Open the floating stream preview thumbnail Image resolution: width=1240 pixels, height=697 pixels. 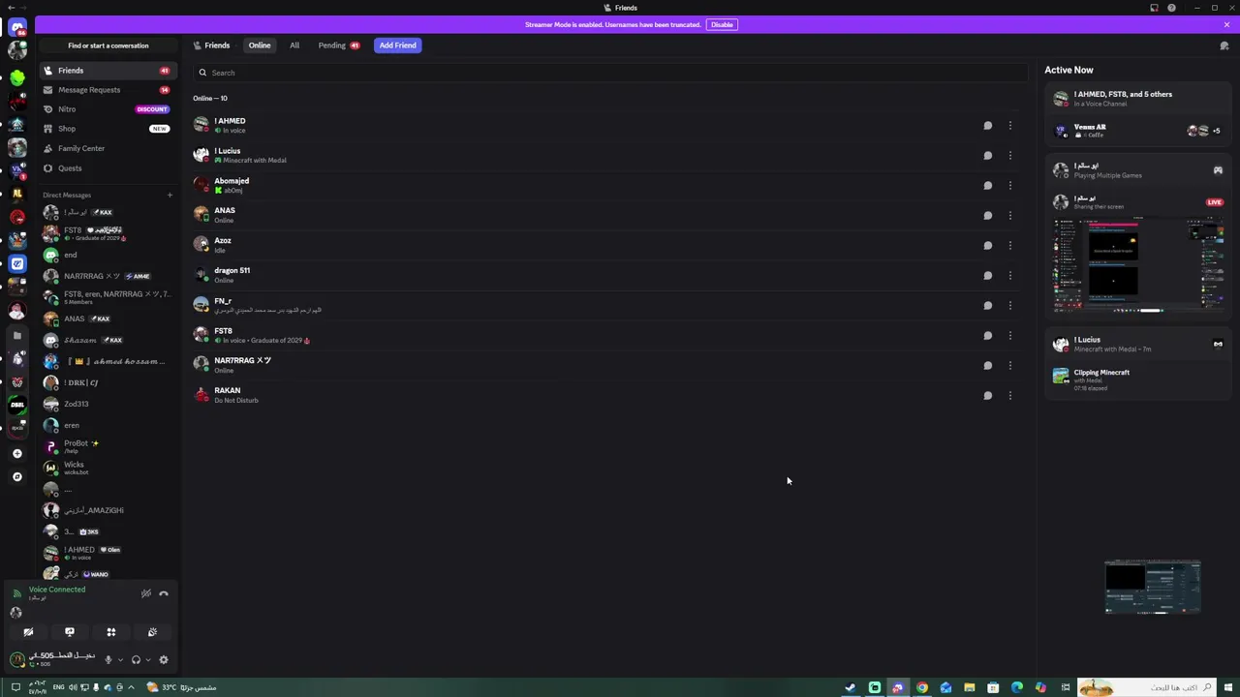(x=1153, y=587)
